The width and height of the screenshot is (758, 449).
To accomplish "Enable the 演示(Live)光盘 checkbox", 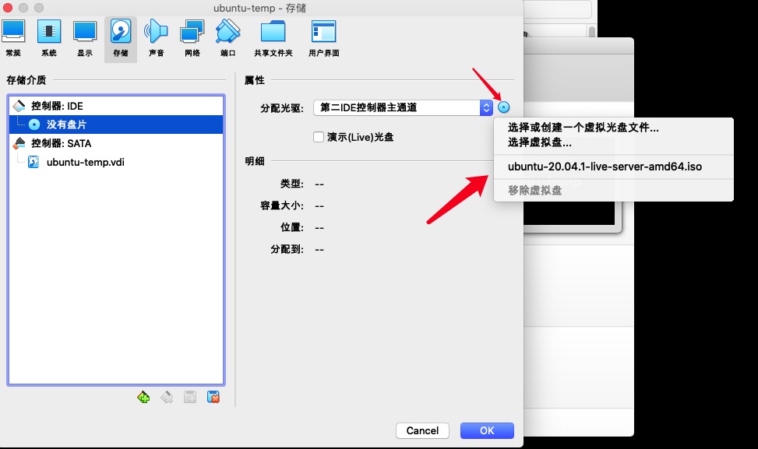I will click(318, 137).
